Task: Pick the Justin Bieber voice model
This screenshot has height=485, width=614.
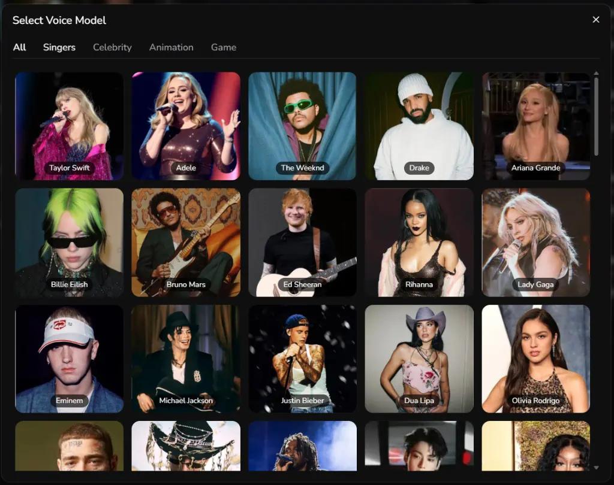Action: 302,359
